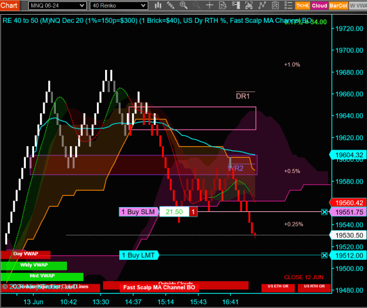Open the chart properties list icon
The image size is (367, 308).
288,5
